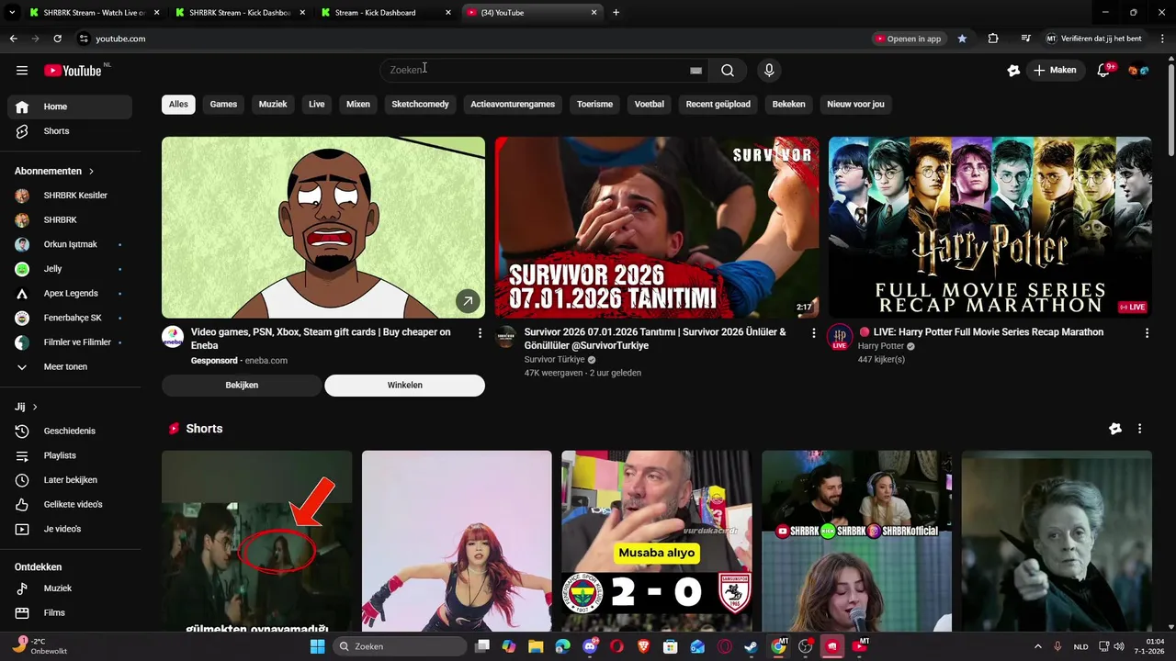Open Filmler ve Filimler subscription channel
Image resolution: width=1176 pixels, height=661 pixels.
70,342
